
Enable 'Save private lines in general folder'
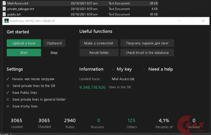click(x=8, y=99)
